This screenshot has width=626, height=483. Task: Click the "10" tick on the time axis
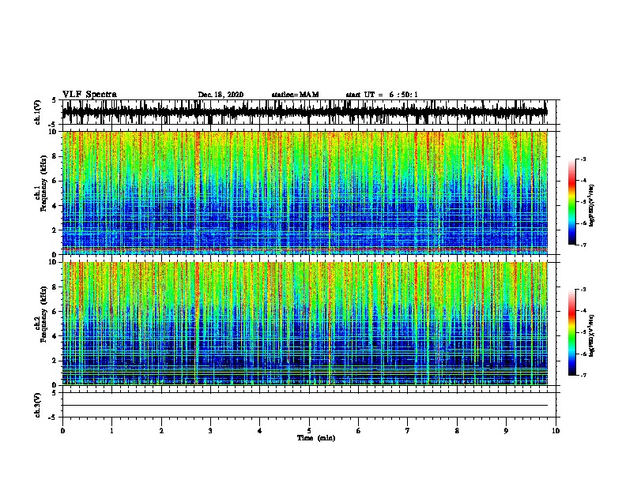coord(556,431)
